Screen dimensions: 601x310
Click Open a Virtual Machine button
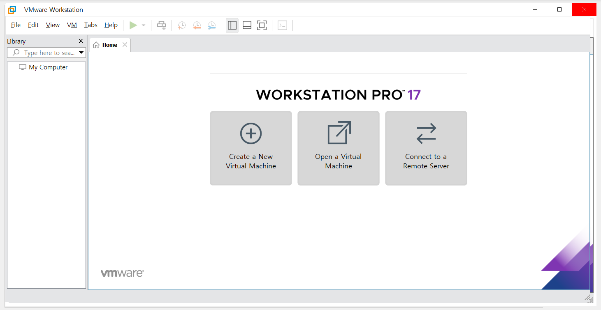(x=339, y=148)
